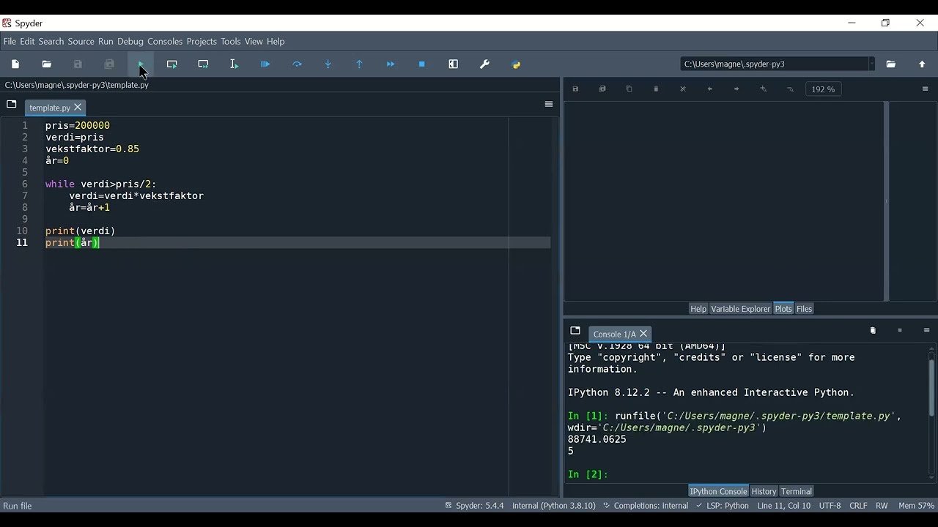
Task: Switch to Files pane tab
Action: point(805,309)
